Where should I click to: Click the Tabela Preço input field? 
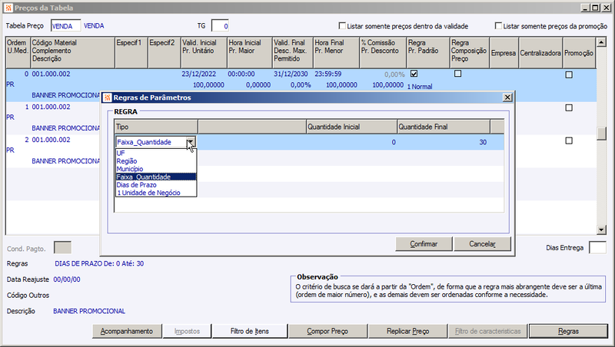coord(65,26)
